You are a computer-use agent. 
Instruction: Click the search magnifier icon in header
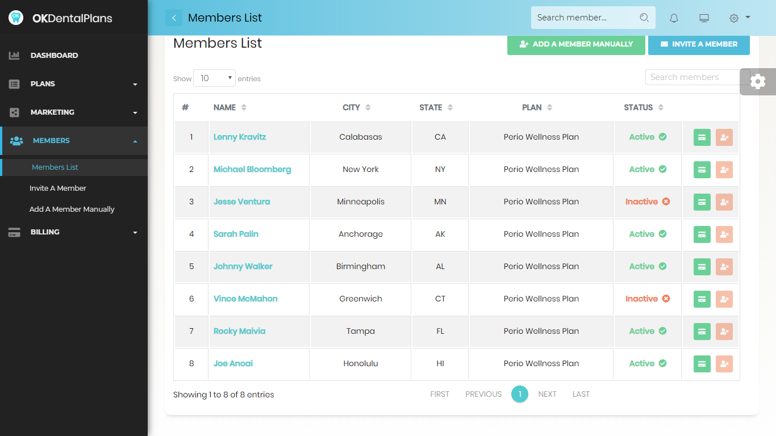[x=644, y=18]
